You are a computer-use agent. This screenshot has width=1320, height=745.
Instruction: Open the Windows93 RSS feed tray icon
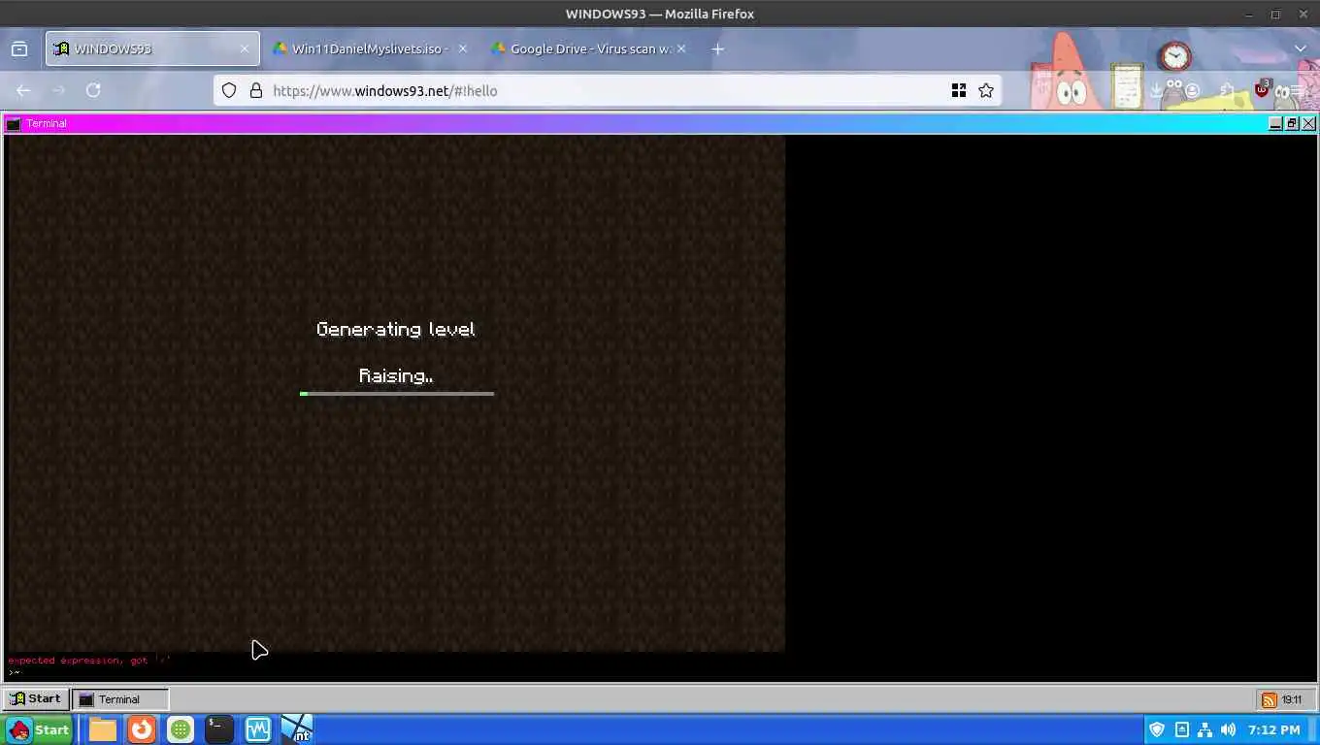(1269, 699)
